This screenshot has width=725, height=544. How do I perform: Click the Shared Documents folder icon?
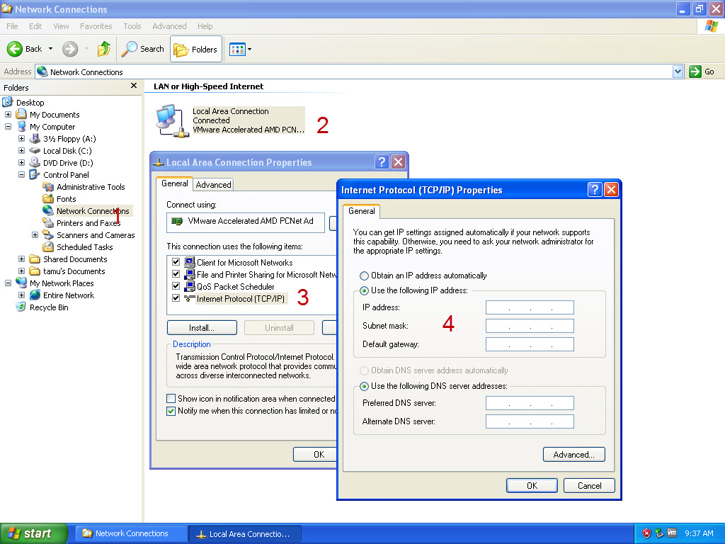pos(35,259)
